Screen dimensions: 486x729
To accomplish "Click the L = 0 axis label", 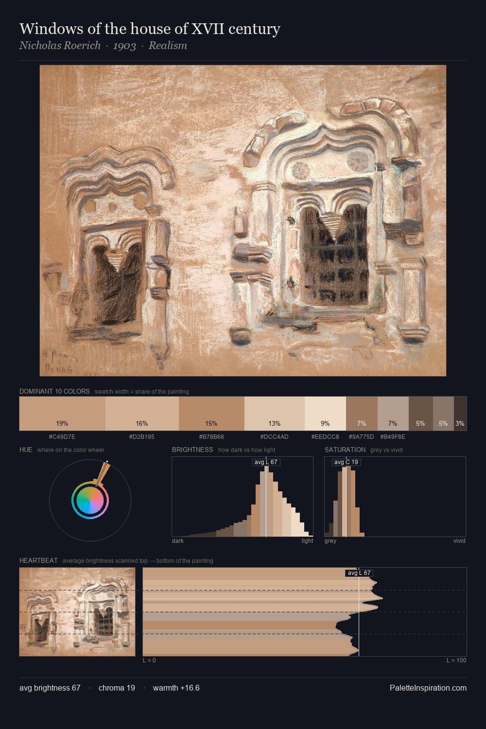I will point(149,660).
